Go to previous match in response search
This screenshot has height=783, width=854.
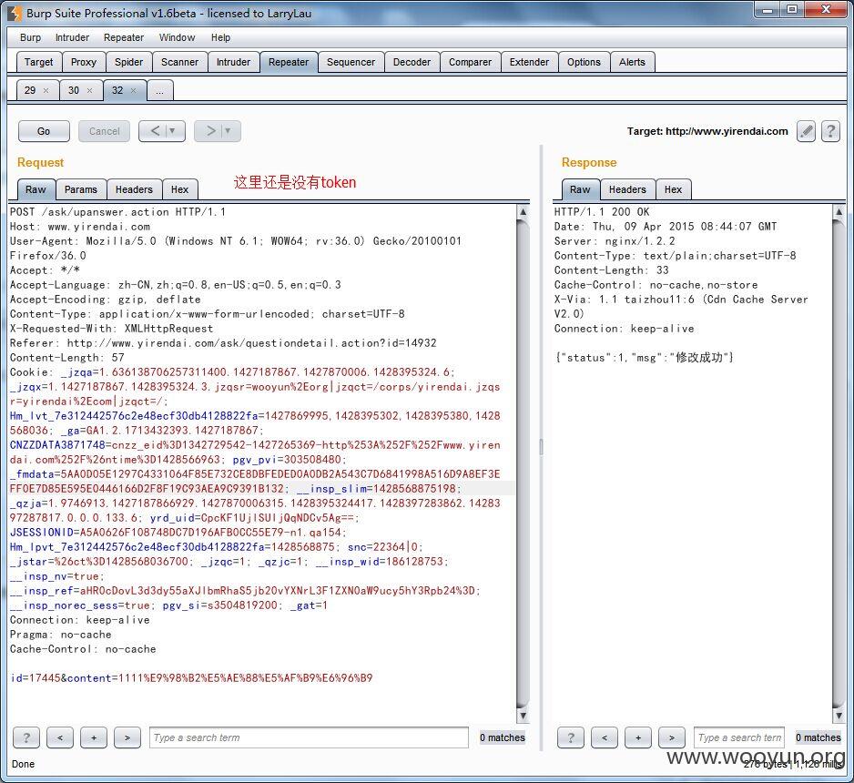tap(605, 737)
